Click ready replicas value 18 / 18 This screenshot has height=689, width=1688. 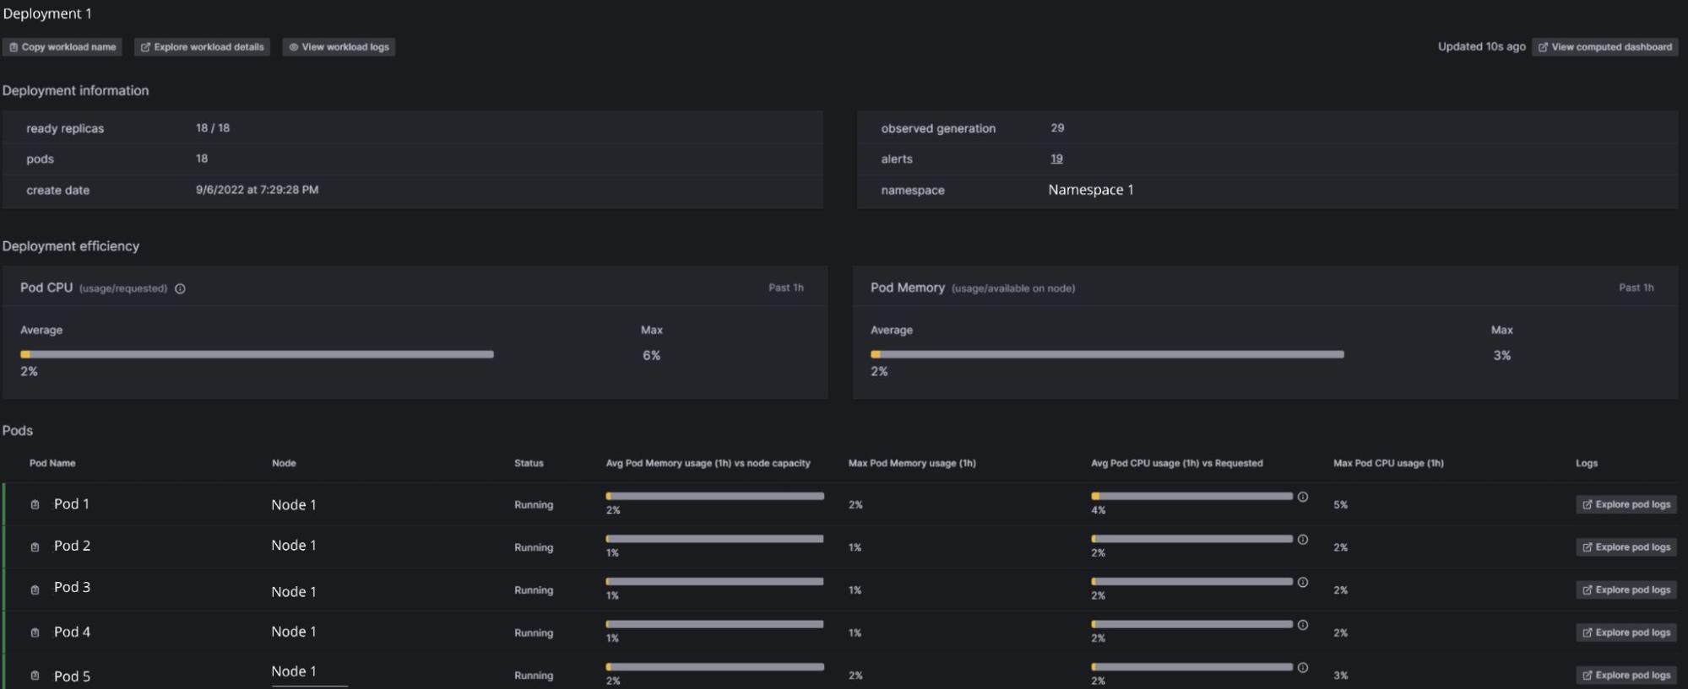[213, 128]
